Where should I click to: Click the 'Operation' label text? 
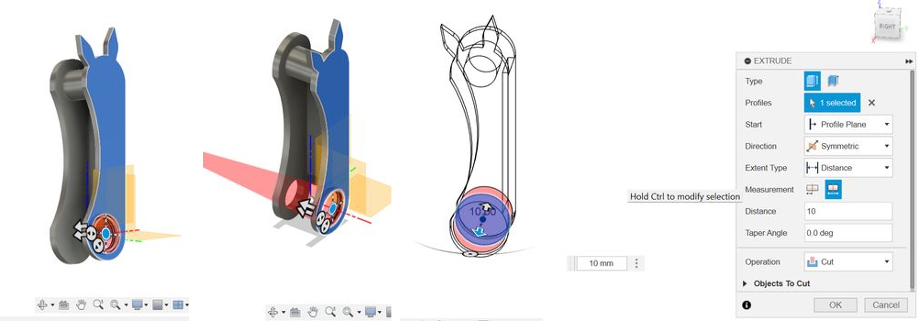click(762, 262)
